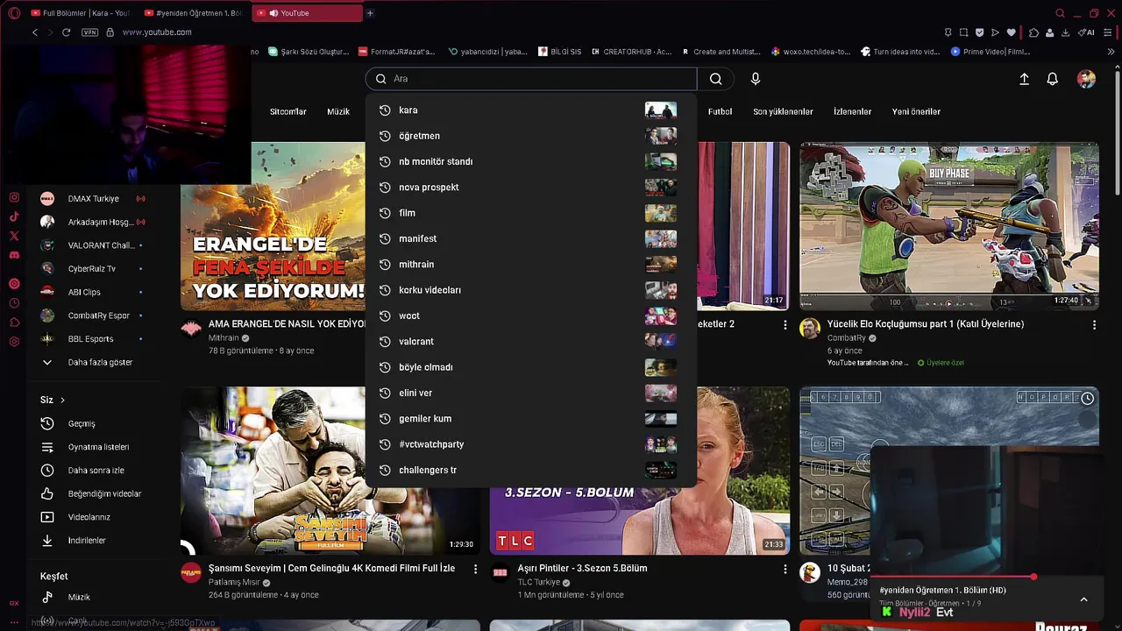Open Yücelik Elo Koçluğumsu video thumbnail
This screenshot has height=631, width=1122.
click(x=948, y=226)
